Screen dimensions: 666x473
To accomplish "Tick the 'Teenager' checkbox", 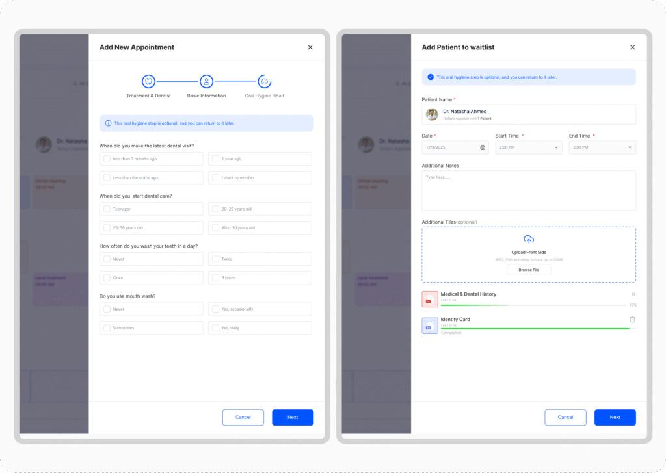I will point(107,209).
